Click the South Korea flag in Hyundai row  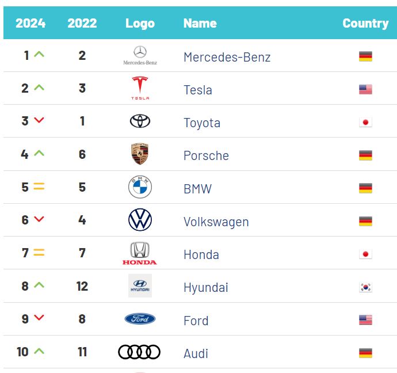click(x=365, y=287)
